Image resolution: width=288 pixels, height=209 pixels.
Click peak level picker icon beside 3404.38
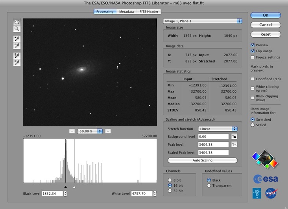click(x=234, y=145)
